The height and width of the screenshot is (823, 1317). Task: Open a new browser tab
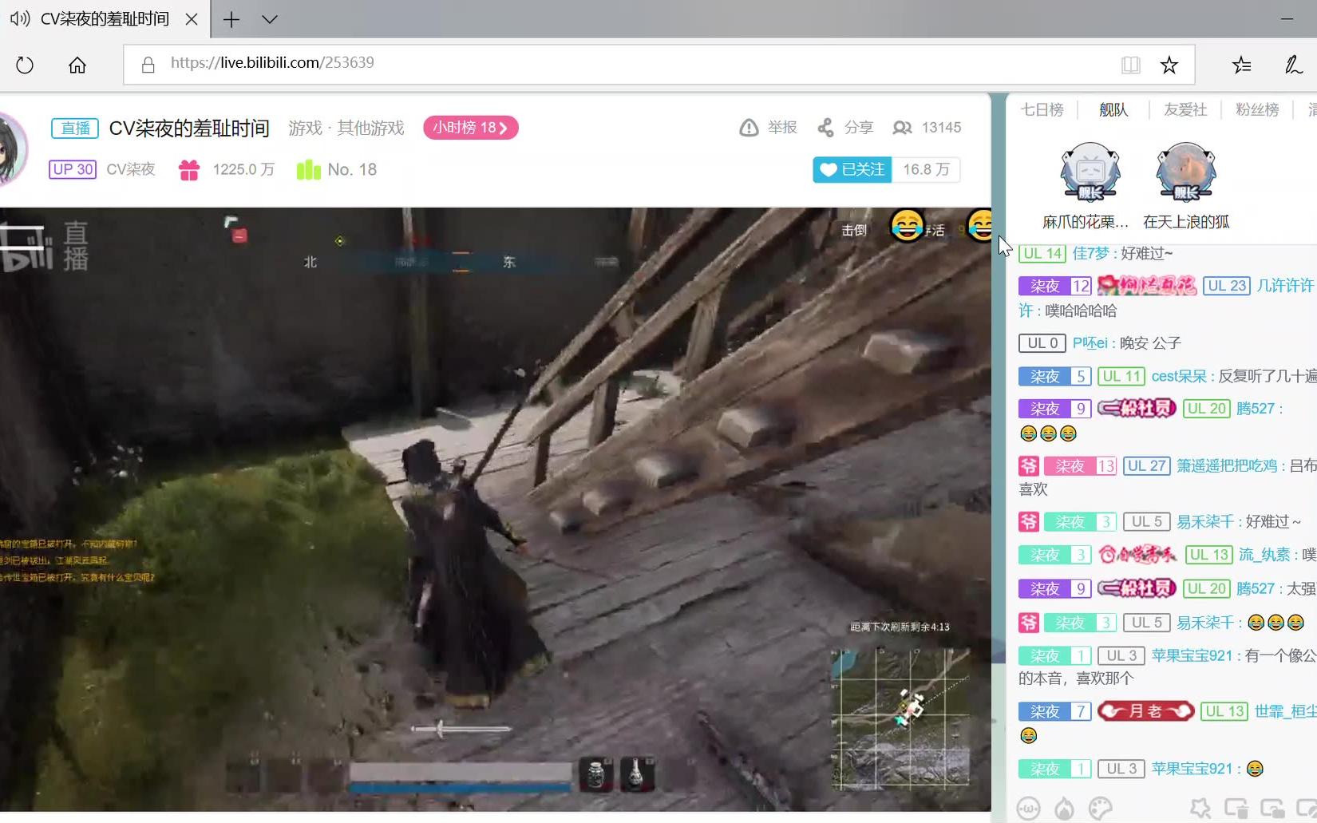231,19
